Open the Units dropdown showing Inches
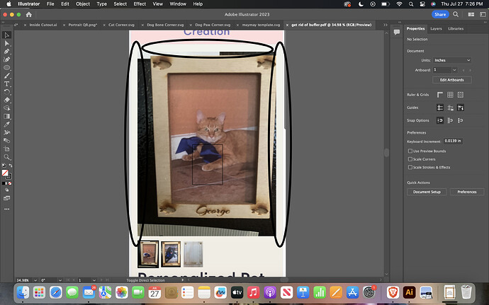489x305 pixels. (452, 60)
